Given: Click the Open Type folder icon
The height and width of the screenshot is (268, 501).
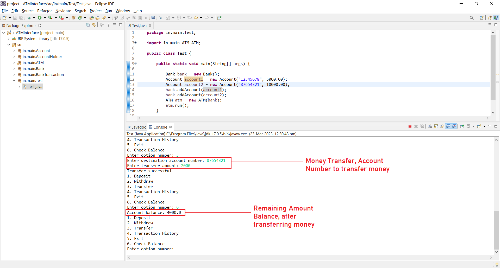Looking at the screenshot, I should tap(91, 18).
